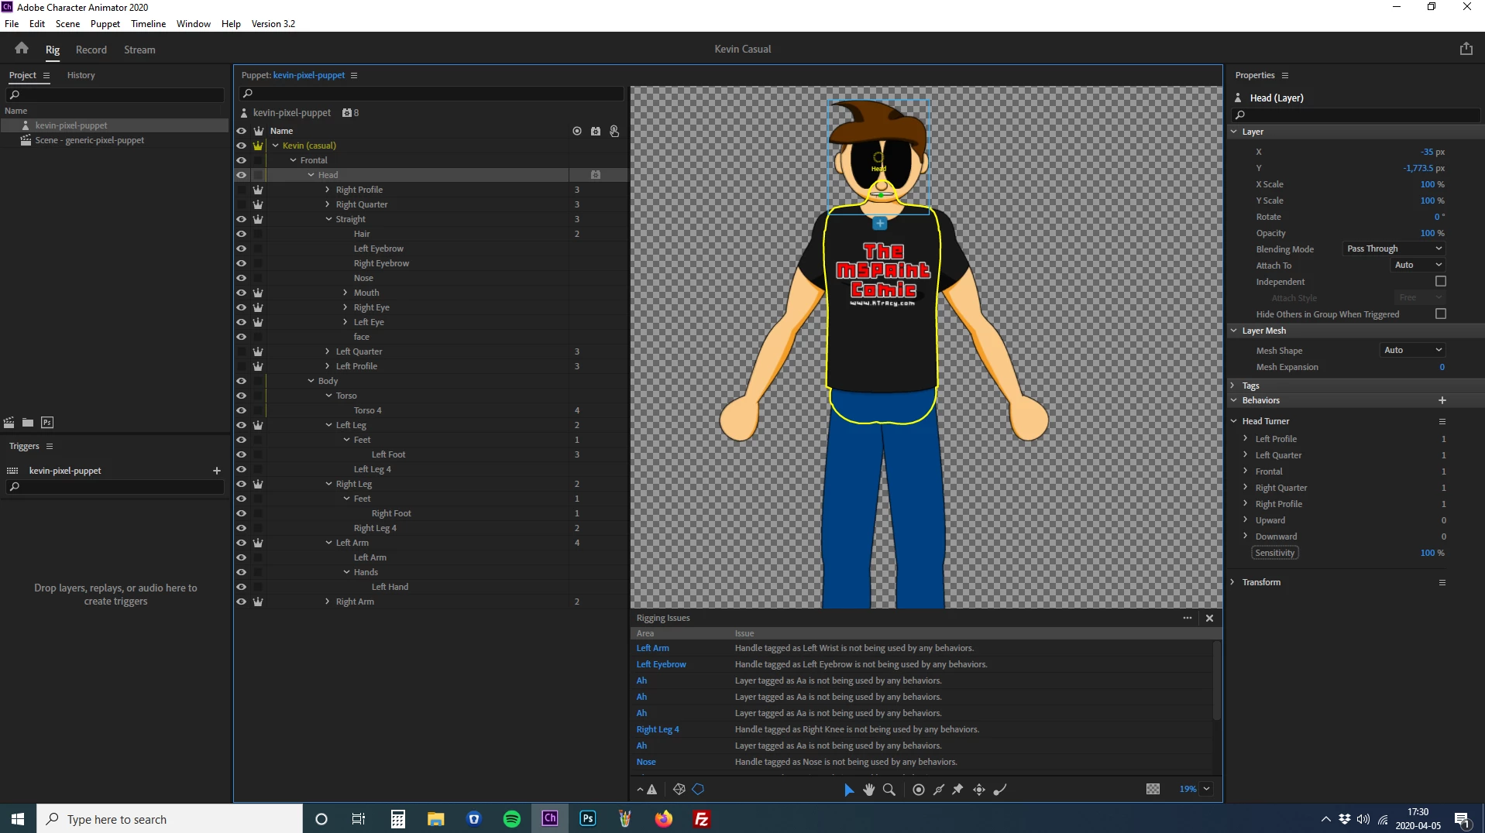Select the Stick tool
The height and width of the screenshot is (833, 1485).
point(939,790)
